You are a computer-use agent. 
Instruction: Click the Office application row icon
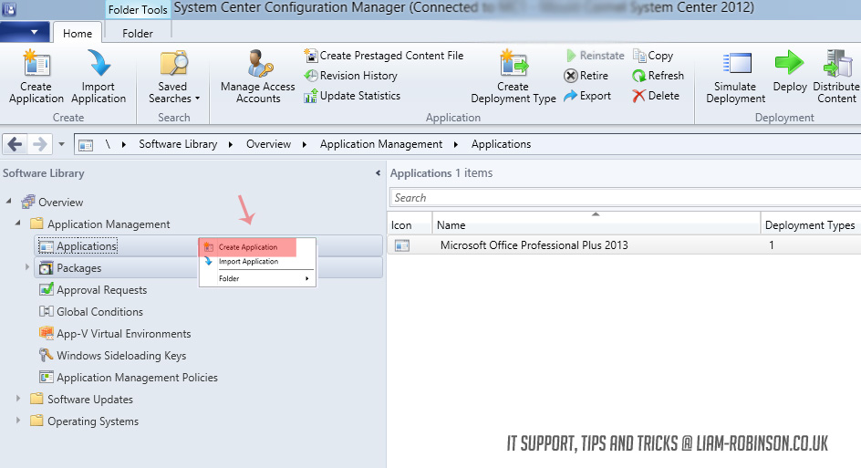click(x=402, y=245)
